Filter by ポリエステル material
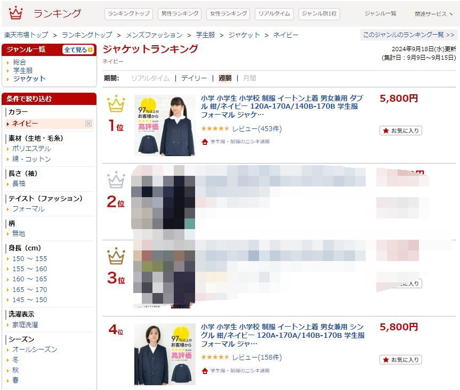Viewport: 460px width, 390px height. 31,149
